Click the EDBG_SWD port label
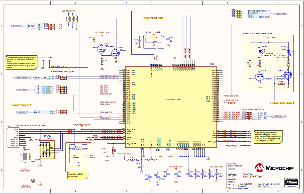This screenshot has height=194, width=304. click(282, 14)
